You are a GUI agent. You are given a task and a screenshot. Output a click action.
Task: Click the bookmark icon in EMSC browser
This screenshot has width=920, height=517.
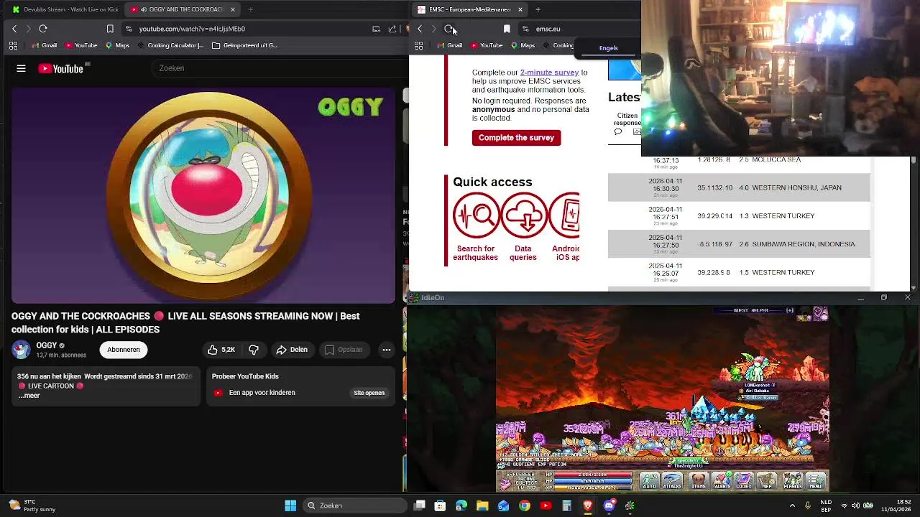(507, 29)
